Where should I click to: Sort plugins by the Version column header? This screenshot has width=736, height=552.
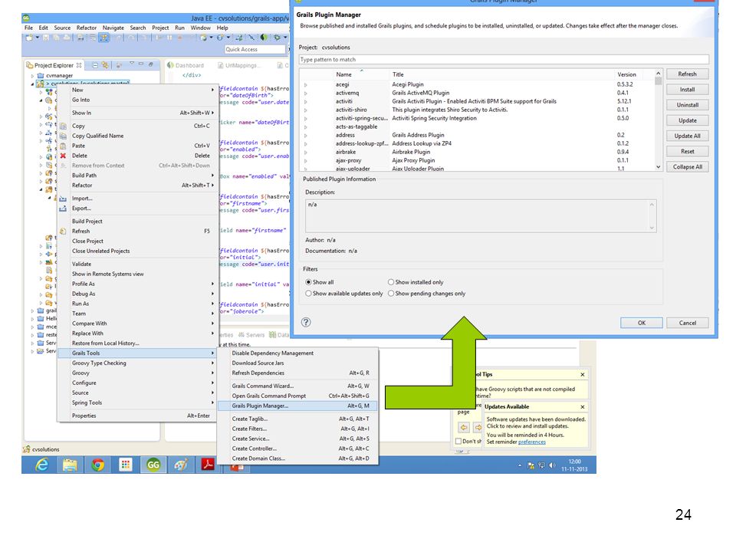(626, 74)
